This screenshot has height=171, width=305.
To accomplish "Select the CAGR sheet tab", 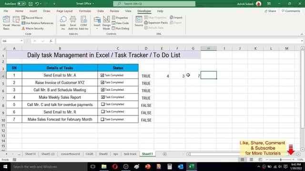I will click(89, 154).
